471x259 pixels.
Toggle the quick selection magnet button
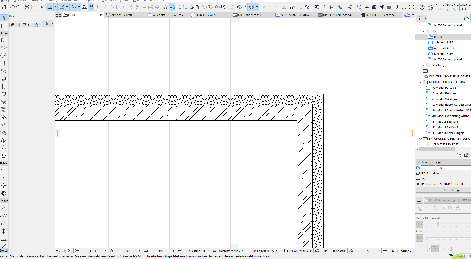[36, 25]
